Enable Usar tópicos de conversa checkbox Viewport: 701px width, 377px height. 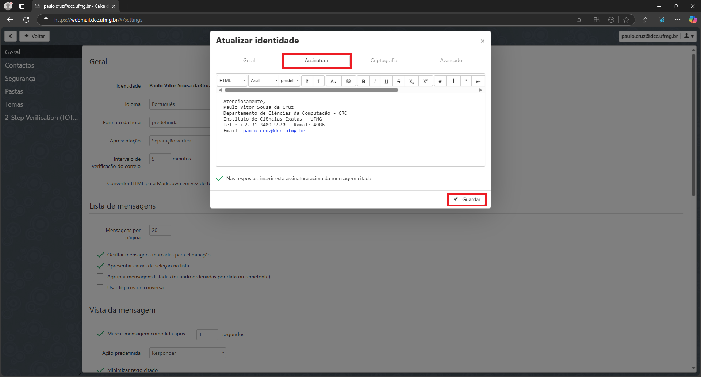click(100, 287)
